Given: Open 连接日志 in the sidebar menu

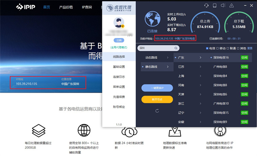Looking at the screenshot, I should point(119,77).
